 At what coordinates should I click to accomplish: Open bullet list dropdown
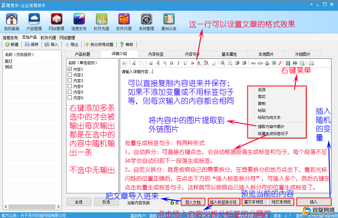point(230,63)
